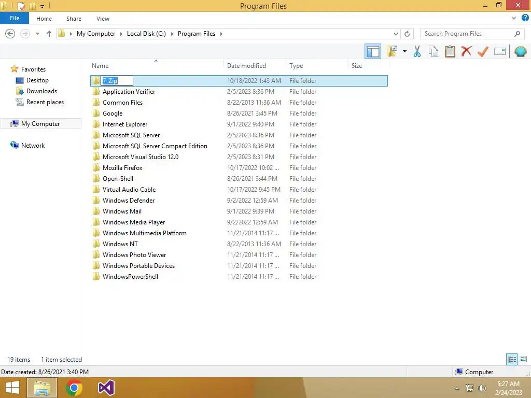Click the Program Files breadcrumb segment
The height and width of the screenshot is (398, 531).
tap(197, 34)
